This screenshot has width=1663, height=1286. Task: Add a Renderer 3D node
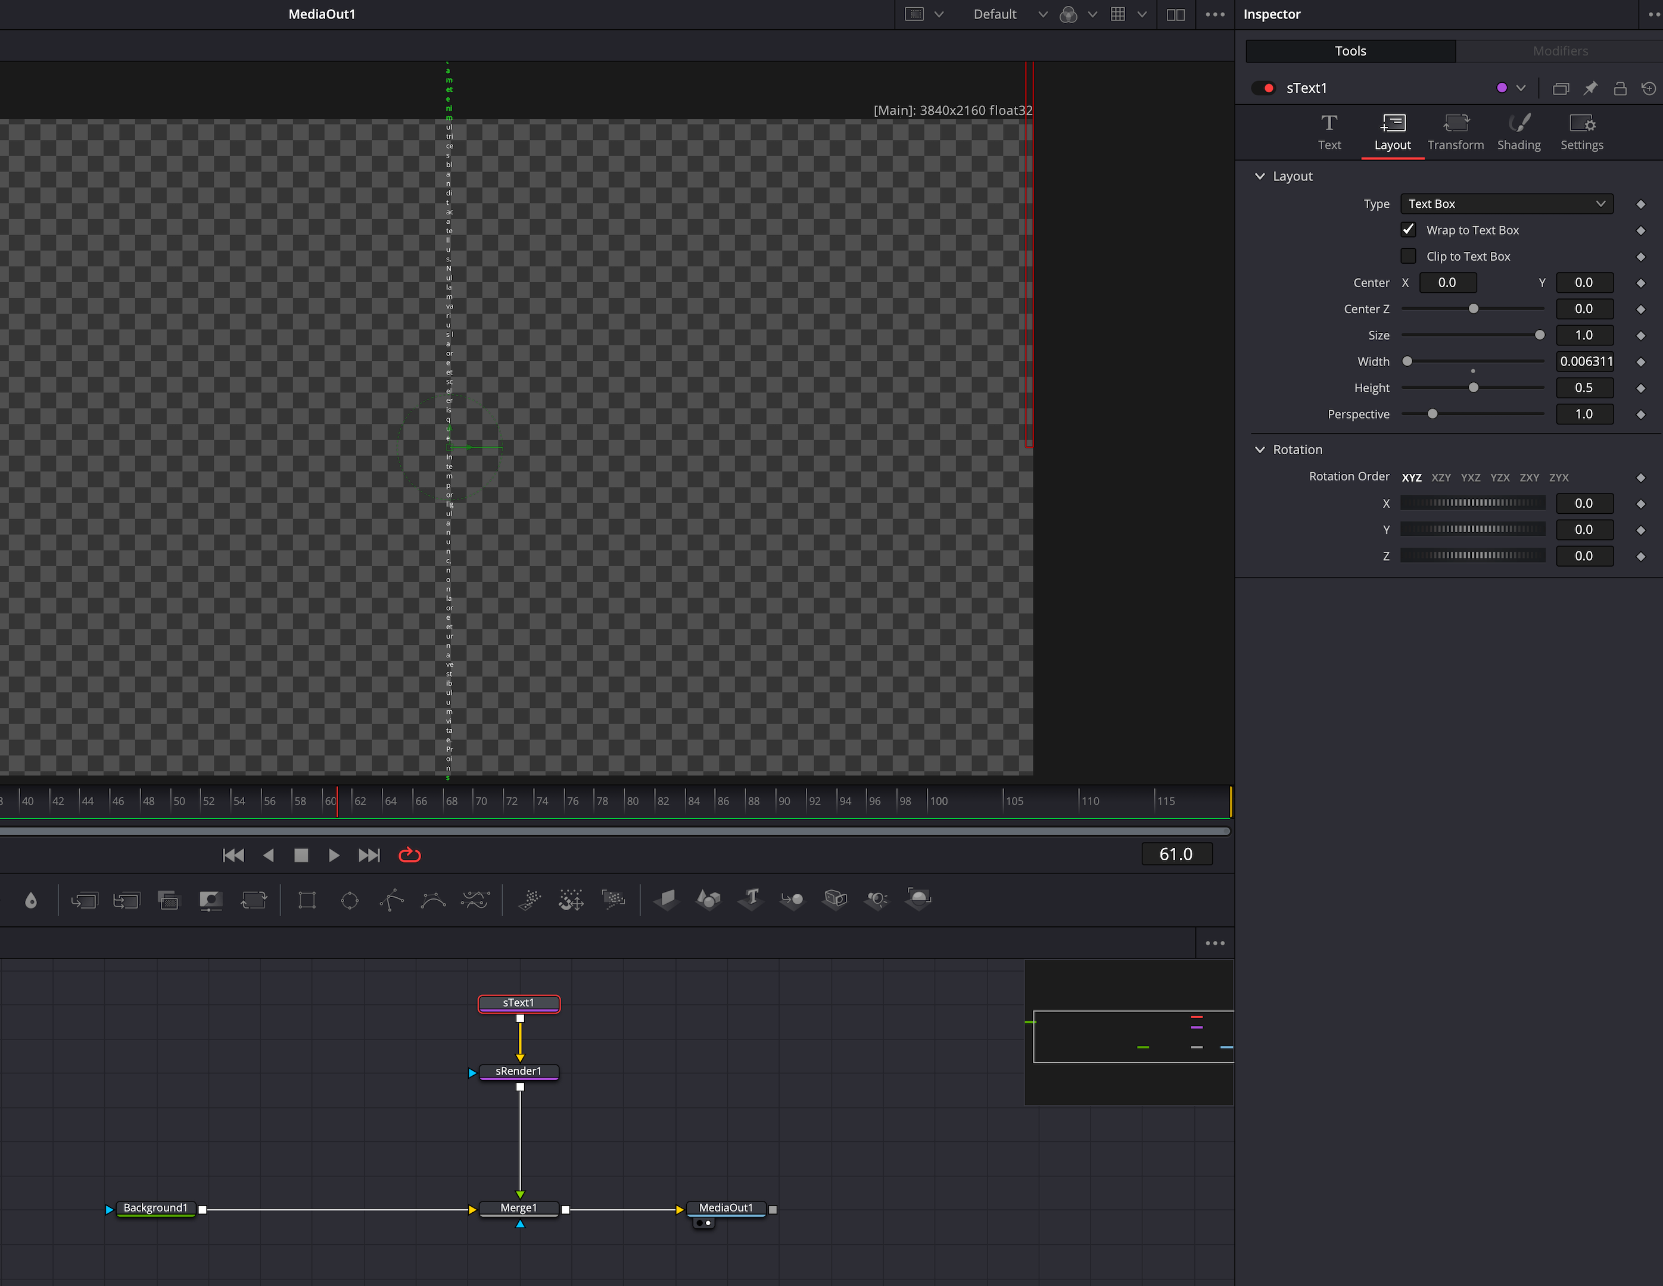[x=918, y=900]
